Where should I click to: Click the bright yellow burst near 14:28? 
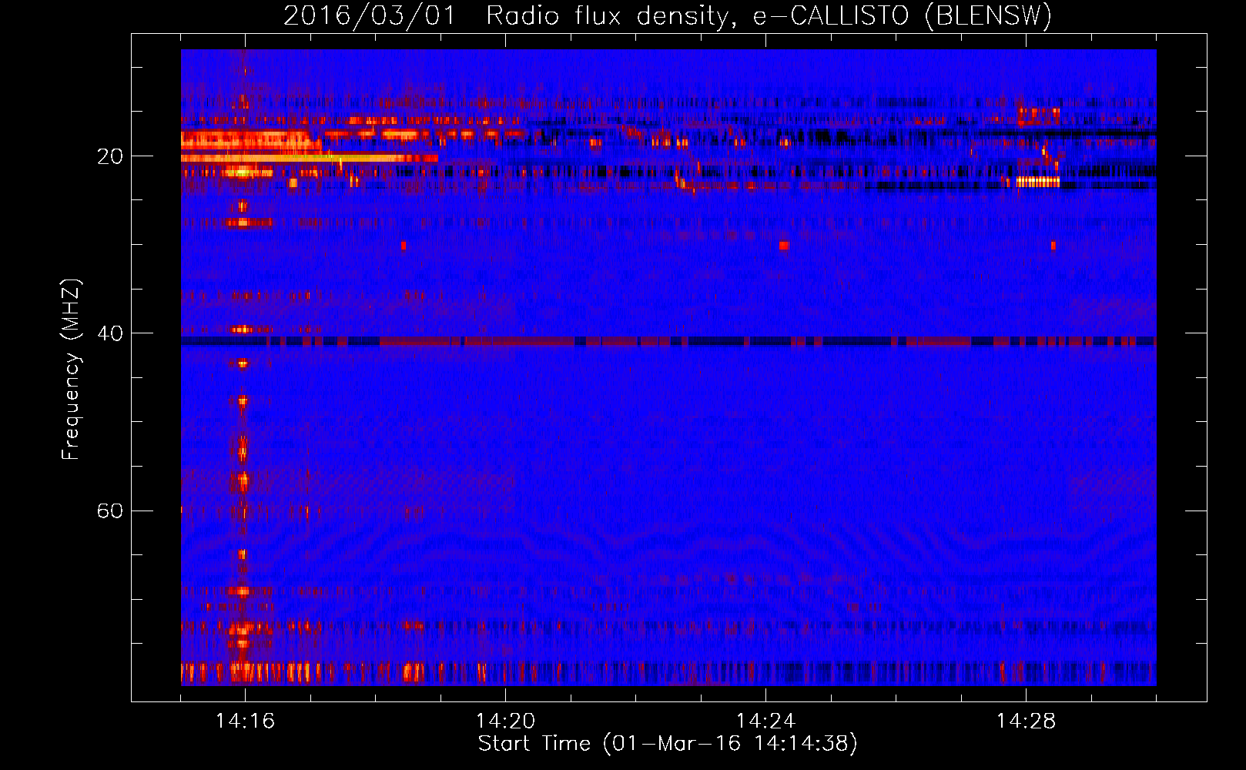(x=1038, y=182)
